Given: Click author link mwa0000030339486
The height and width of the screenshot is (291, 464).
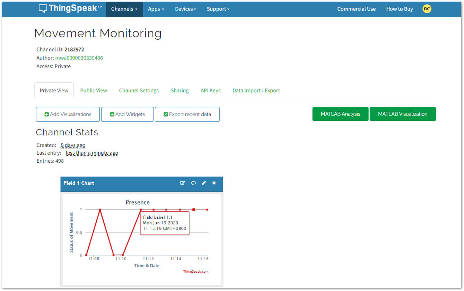Looking at the screenshot, I should [79, 58].
